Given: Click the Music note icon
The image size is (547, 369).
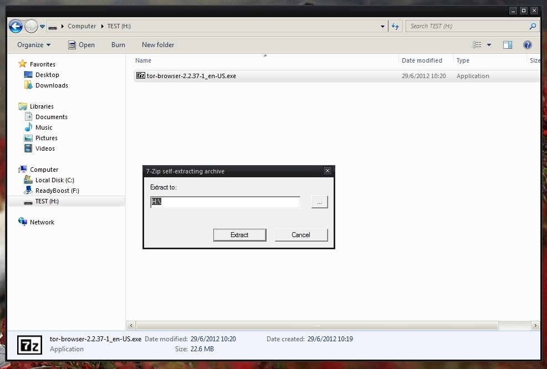Looking at the screenshot, I should click(28, 127).
